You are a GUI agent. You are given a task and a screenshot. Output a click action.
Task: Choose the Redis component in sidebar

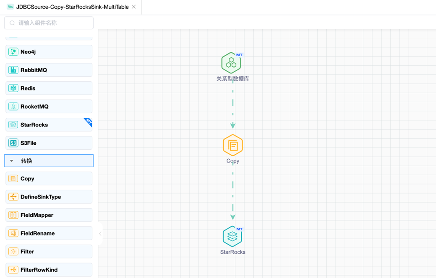pyautogui.click(x=48, y=89)
